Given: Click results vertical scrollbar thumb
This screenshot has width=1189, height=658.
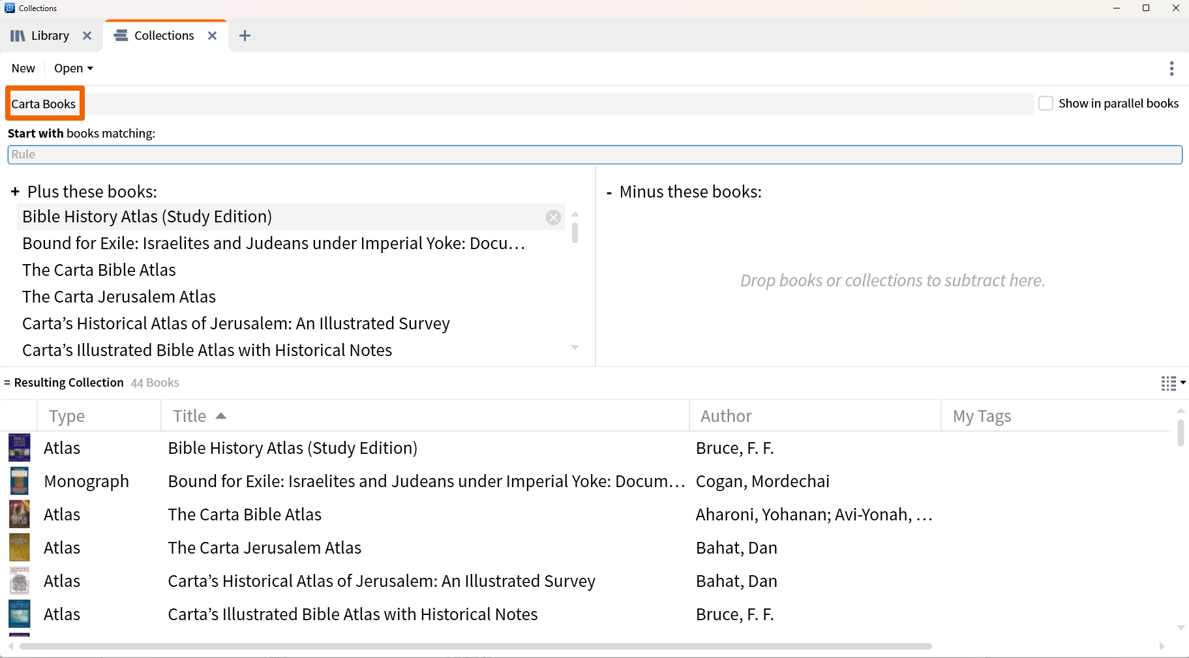Looking at the screenshot, I should click(x=1181, y=433).
